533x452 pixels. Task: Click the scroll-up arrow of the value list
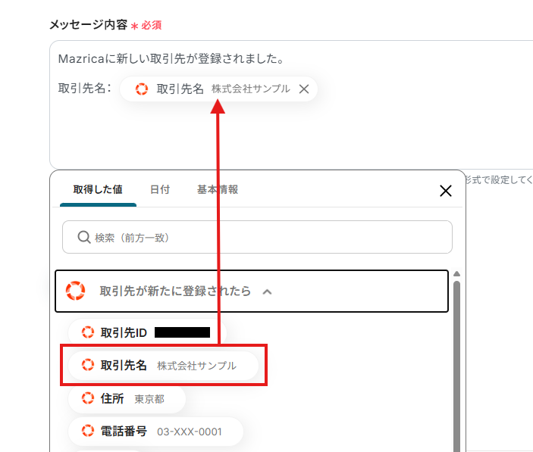tap(457, 274)
